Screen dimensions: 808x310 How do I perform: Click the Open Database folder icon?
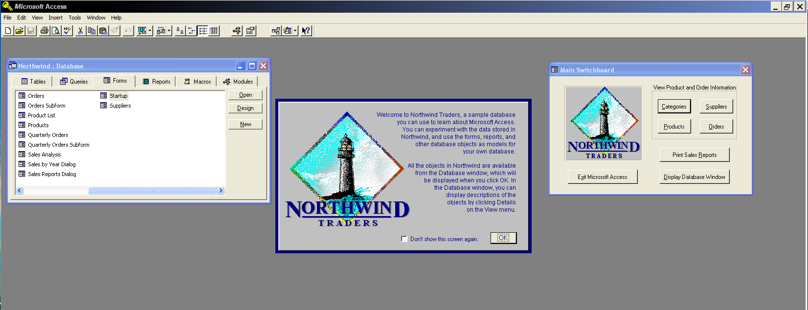point(19,31)
